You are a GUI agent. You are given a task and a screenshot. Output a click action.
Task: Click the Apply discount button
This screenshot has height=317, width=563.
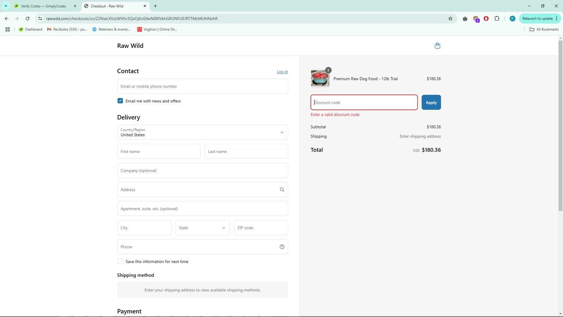[x=431, y=103]
